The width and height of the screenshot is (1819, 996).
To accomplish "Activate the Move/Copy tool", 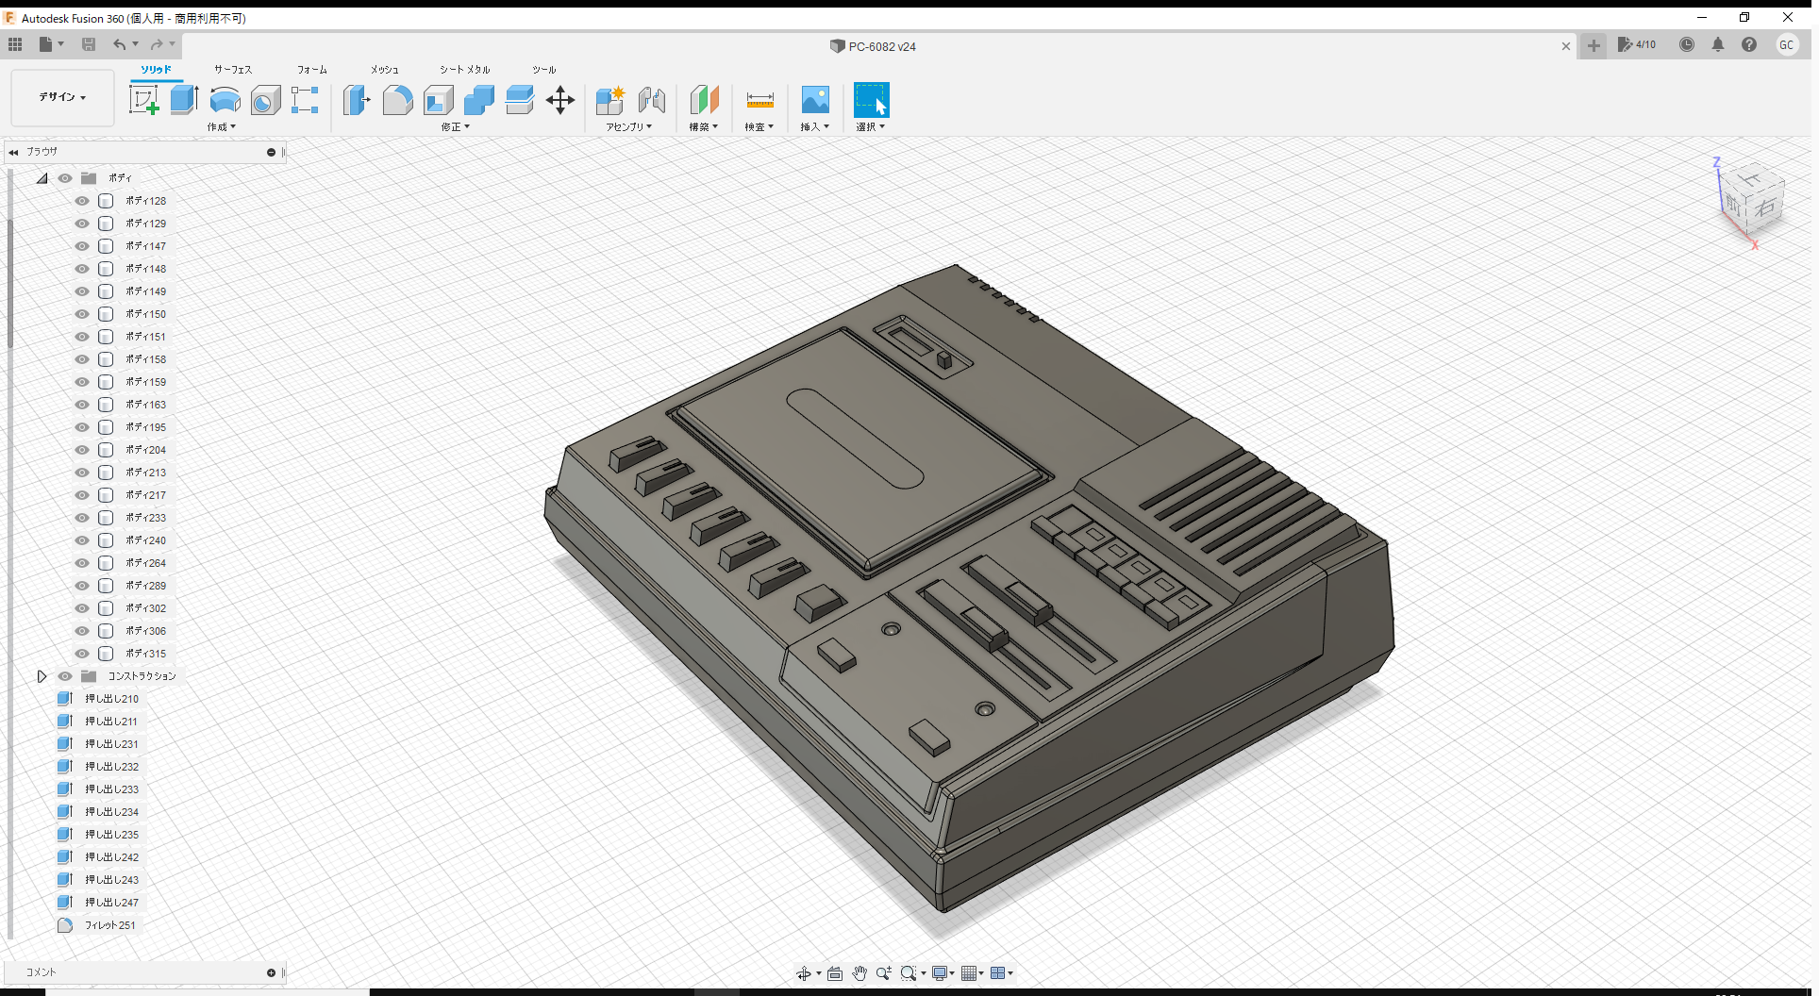I will coord(560,99).
